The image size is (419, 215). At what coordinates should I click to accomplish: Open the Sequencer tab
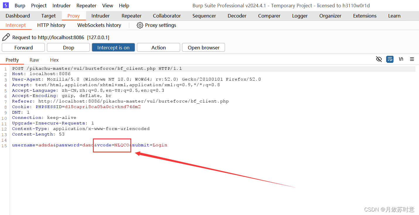(204, 16)
